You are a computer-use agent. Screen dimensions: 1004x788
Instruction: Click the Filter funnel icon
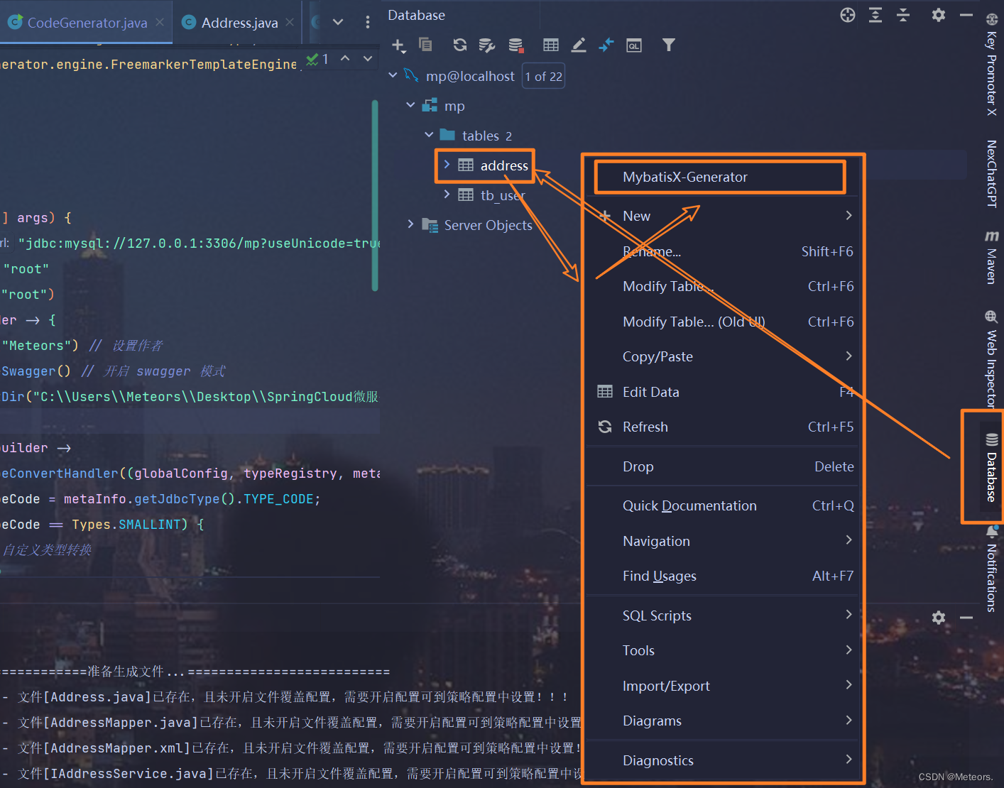click(x=669, y=45)
